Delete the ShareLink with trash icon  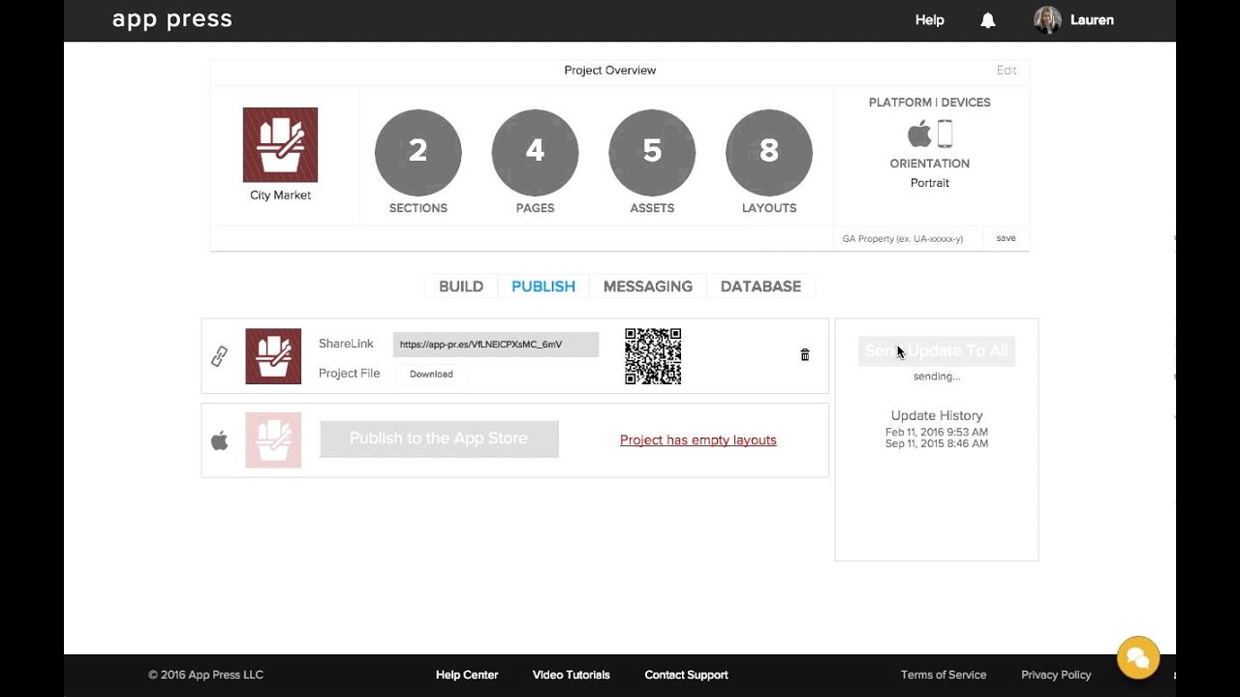tap(805, 355)
